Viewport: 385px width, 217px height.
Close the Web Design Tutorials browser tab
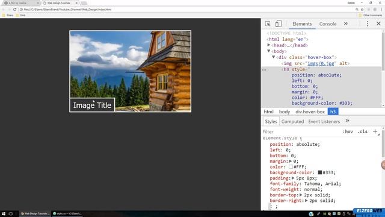point(76,3)
